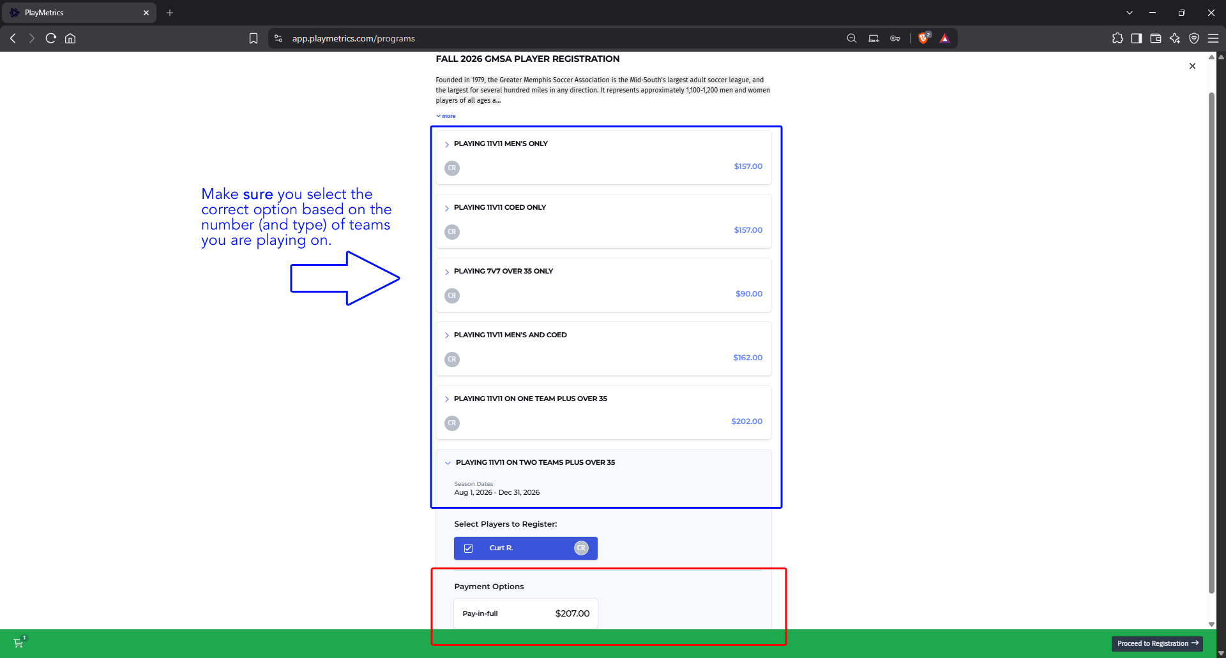Click the cast/send to device icon
Screen dimensions: 1226x658
tap(874, 38)
